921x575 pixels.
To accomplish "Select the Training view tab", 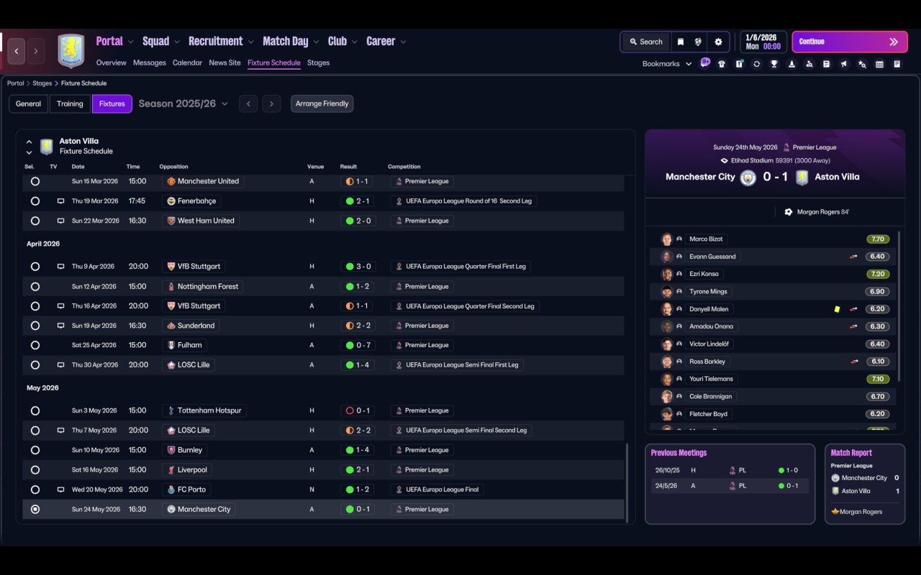I will click(x=70, y=103).
